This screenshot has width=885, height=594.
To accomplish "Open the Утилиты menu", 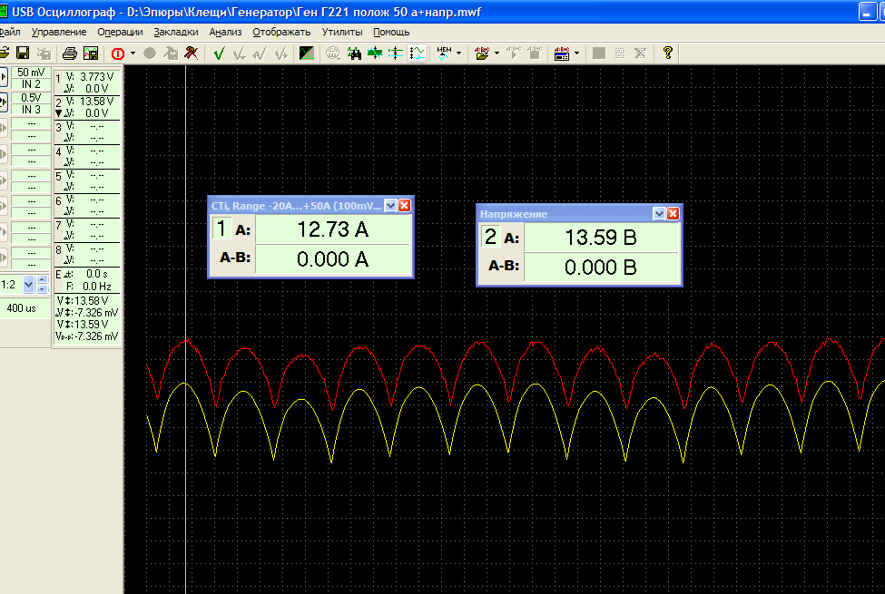I will point(342,32).
